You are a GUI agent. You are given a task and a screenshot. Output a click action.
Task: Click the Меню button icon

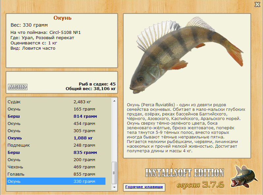click(x=17, y=87)
